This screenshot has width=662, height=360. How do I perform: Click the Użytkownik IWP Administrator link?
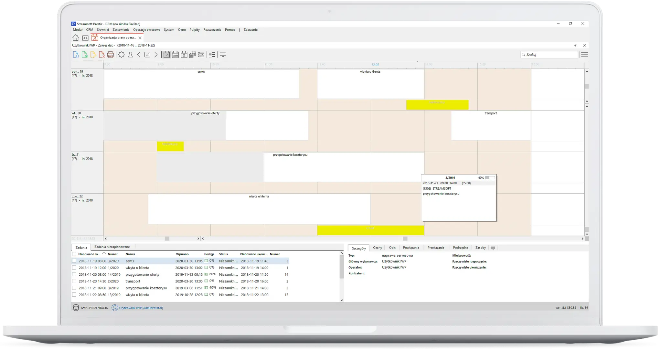click(x=141, y=308)
